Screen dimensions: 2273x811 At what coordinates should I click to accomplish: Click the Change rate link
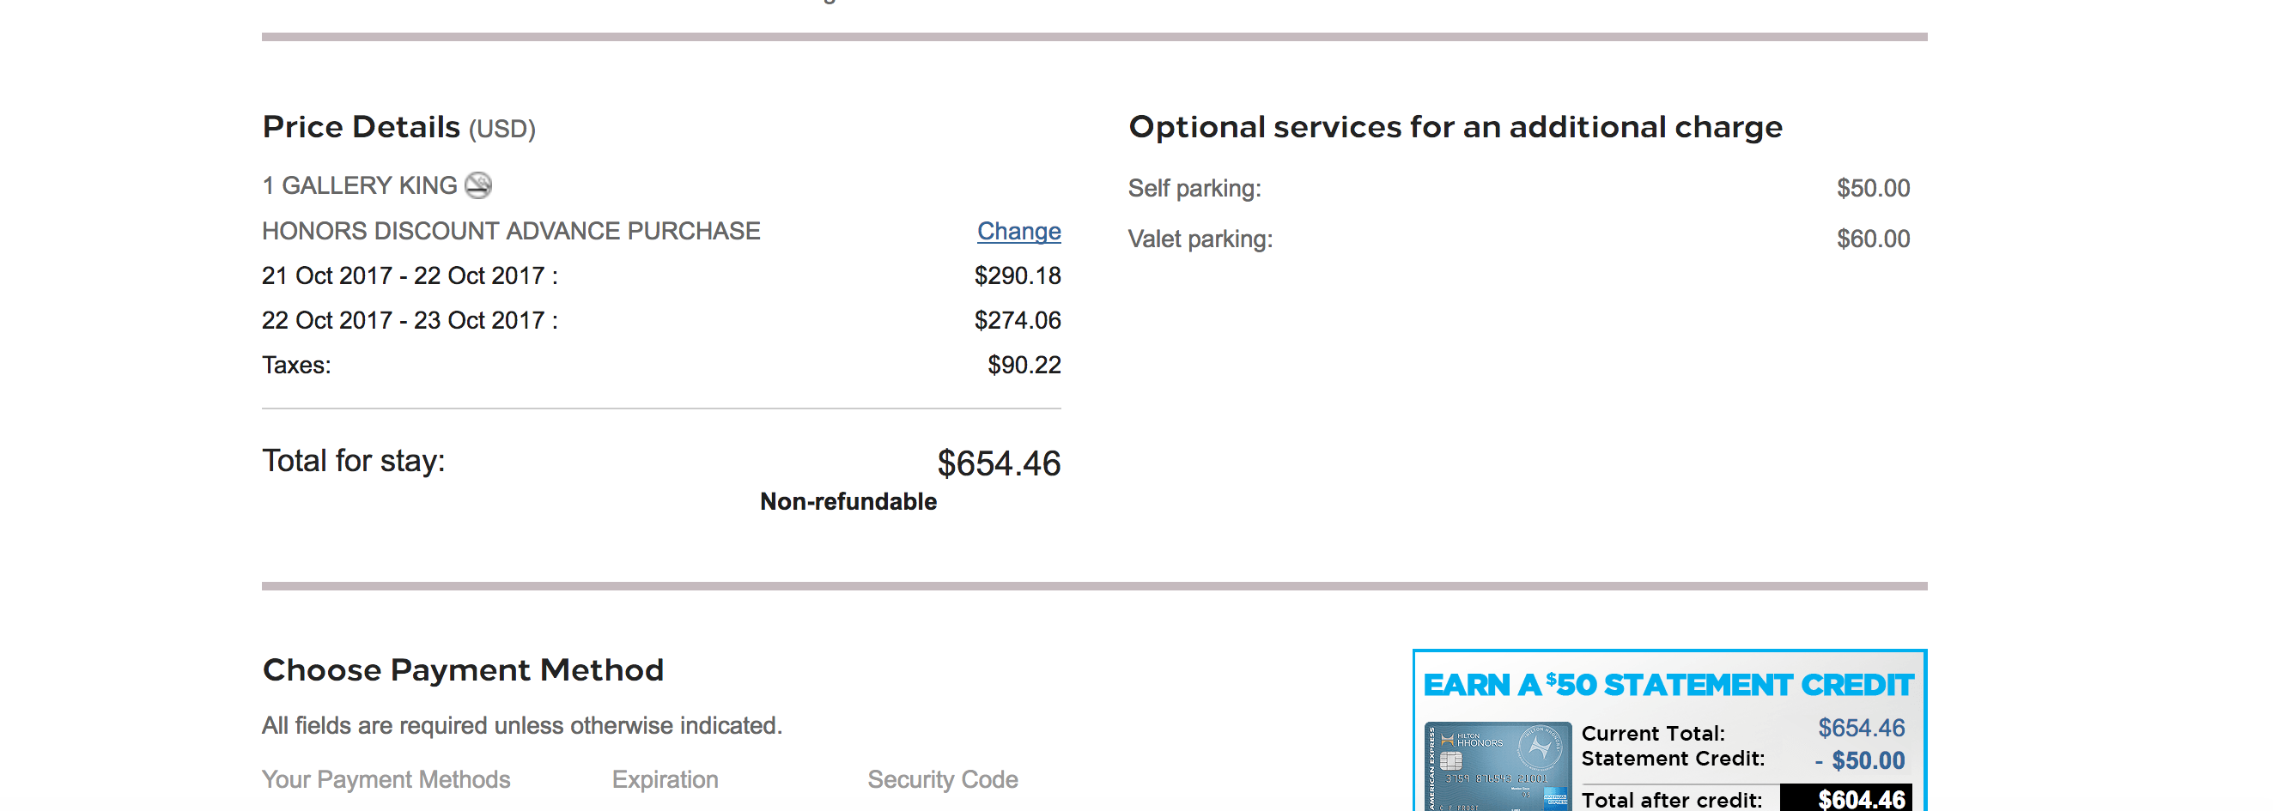click(x=1018, y=231)
